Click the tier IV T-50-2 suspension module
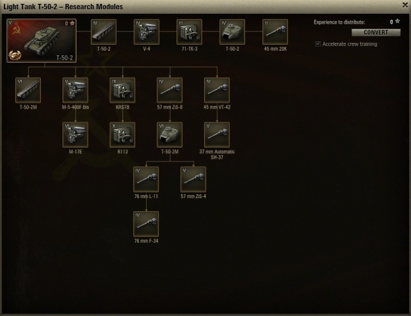The width and height of the screenshot is (411, 316). tap(104, 32)
